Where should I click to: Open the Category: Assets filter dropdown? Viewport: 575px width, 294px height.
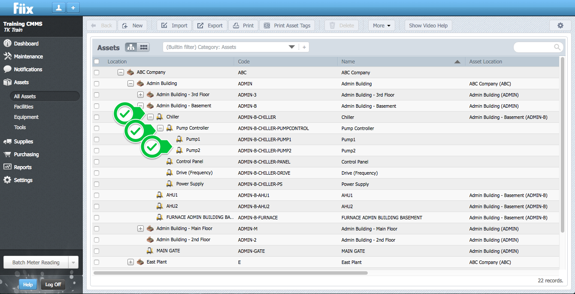click(x=292, y=47)
